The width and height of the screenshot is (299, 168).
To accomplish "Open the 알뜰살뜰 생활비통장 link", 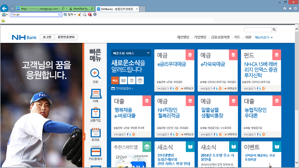I will [x=212, y=113].
